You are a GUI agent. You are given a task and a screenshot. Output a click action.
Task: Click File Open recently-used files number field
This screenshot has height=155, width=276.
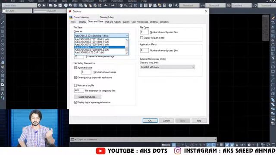(x=144, y=32)
